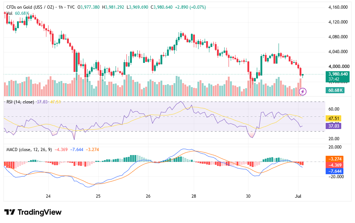
Task: Click the MACD blue tag -7.644
Action: (x=334, y=171)
